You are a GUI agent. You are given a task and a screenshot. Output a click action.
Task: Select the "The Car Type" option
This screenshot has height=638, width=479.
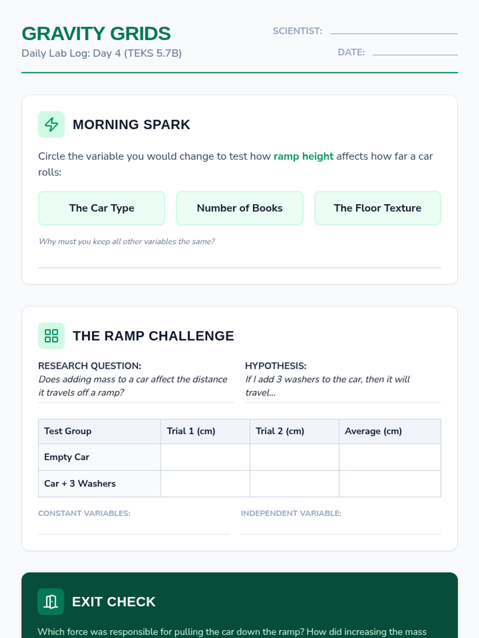[101, 208]
